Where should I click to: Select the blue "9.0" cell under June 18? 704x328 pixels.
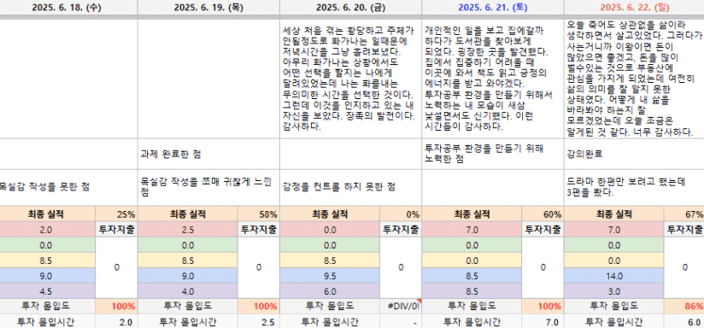[47, 276]
